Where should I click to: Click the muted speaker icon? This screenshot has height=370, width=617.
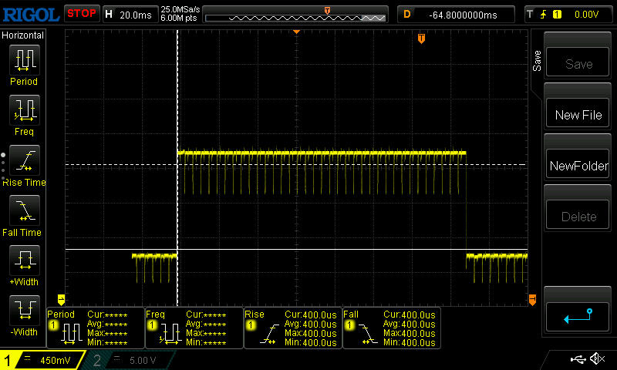coord(596,359)
